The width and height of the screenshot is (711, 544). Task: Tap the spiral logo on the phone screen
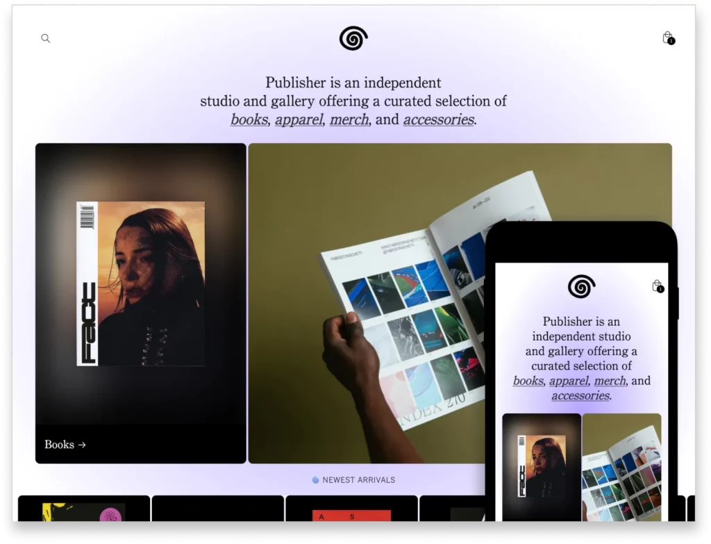point(581,286)
